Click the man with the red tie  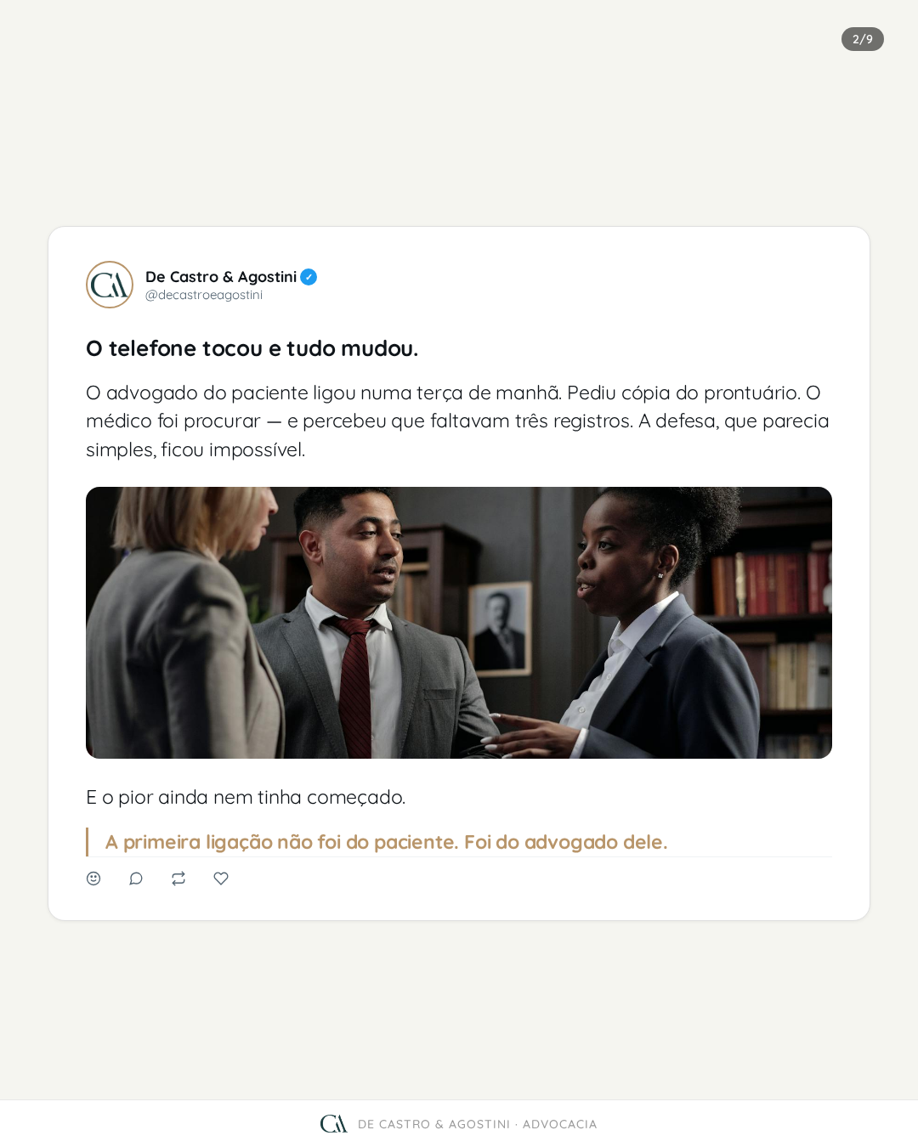367,624
